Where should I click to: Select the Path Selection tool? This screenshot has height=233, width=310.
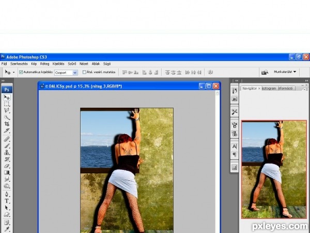7,208
